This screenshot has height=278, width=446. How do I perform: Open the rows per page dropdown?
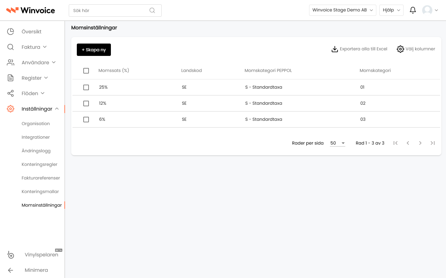click(338, 143)
